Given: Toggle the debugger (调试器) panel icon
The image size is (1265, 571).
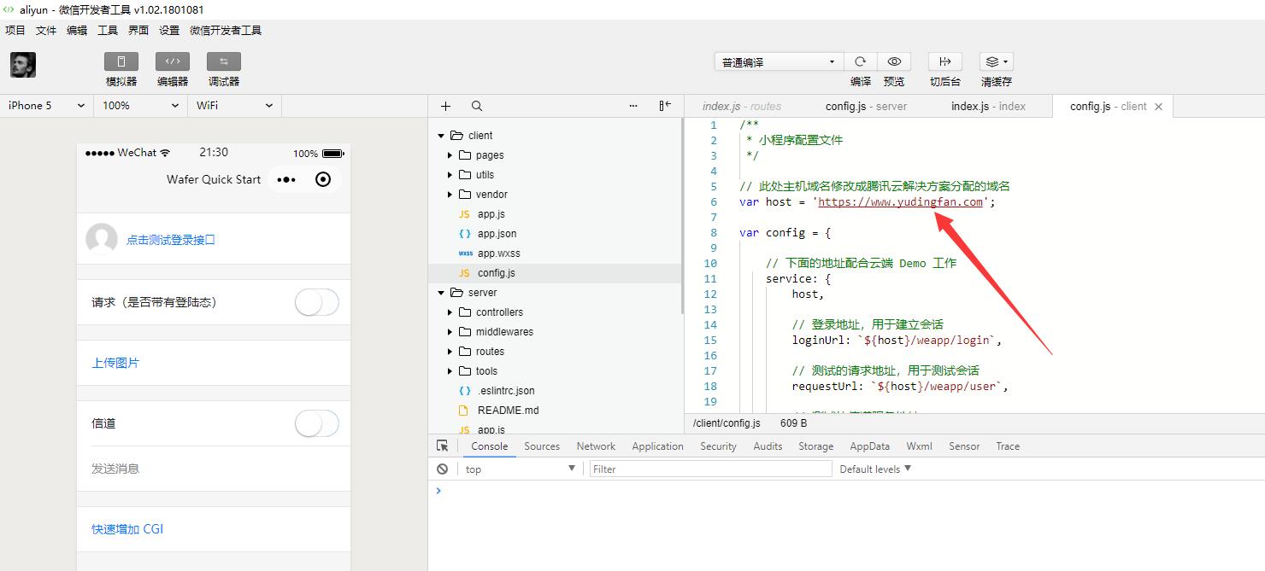Looking at the screenshot, I should (224, 61).
